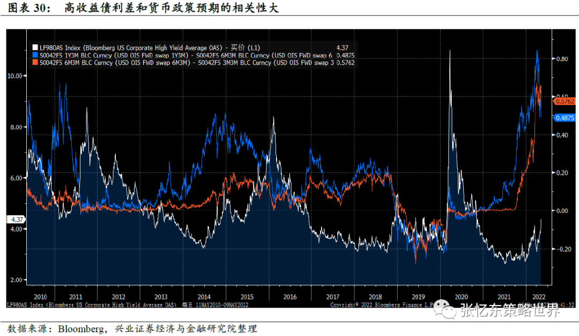Click the 10.00 left axis tick

click(x=14, y=76)
